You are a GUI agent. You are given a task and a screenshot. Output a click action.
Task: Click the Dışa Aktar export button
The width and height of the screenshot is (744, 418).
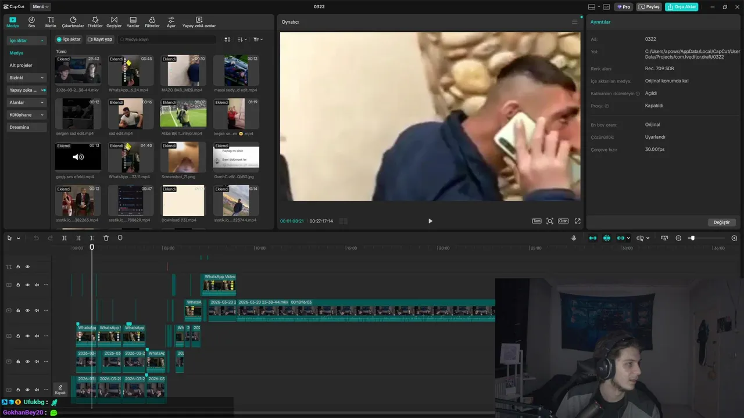[x=682, y=7]
